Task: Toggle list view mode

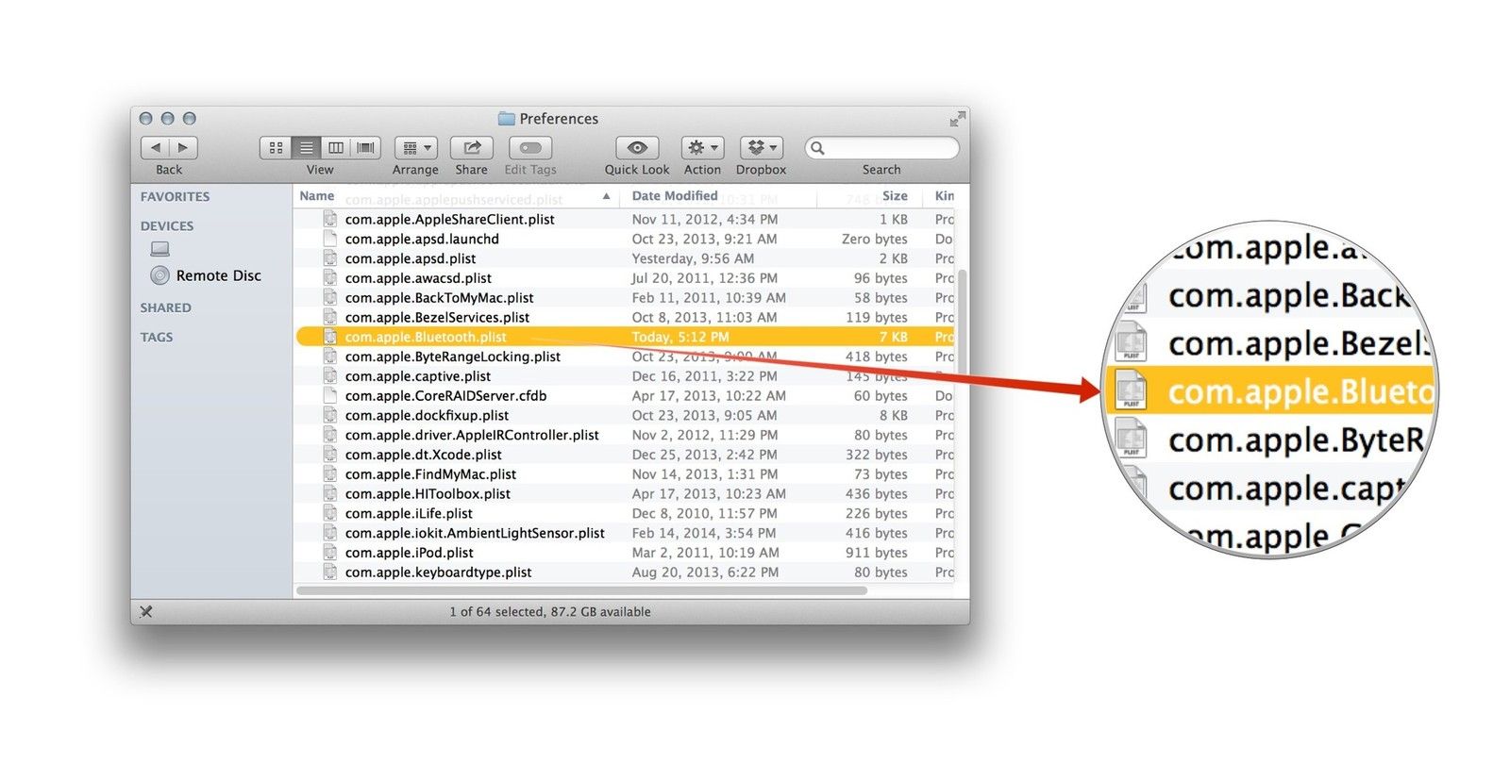Action: coord(306,148)
